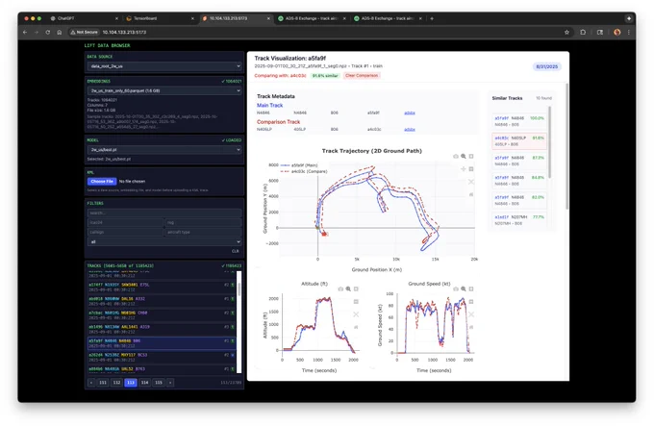Click browser forward arrow
Image resolution: width=654 pixels, height=426 pixels.
coord(37,32)
